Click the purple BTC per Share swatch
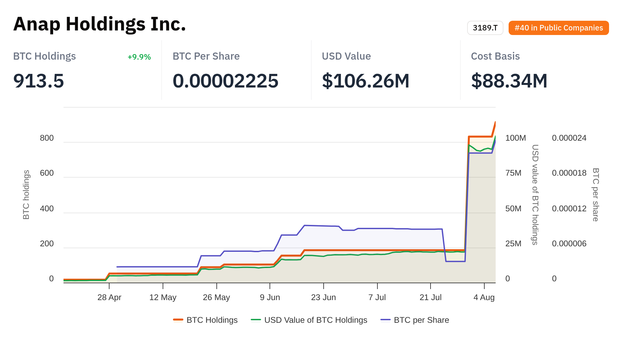Image resolution: width=622 pixels, height=350 pixels. click(x=386, y=320)
